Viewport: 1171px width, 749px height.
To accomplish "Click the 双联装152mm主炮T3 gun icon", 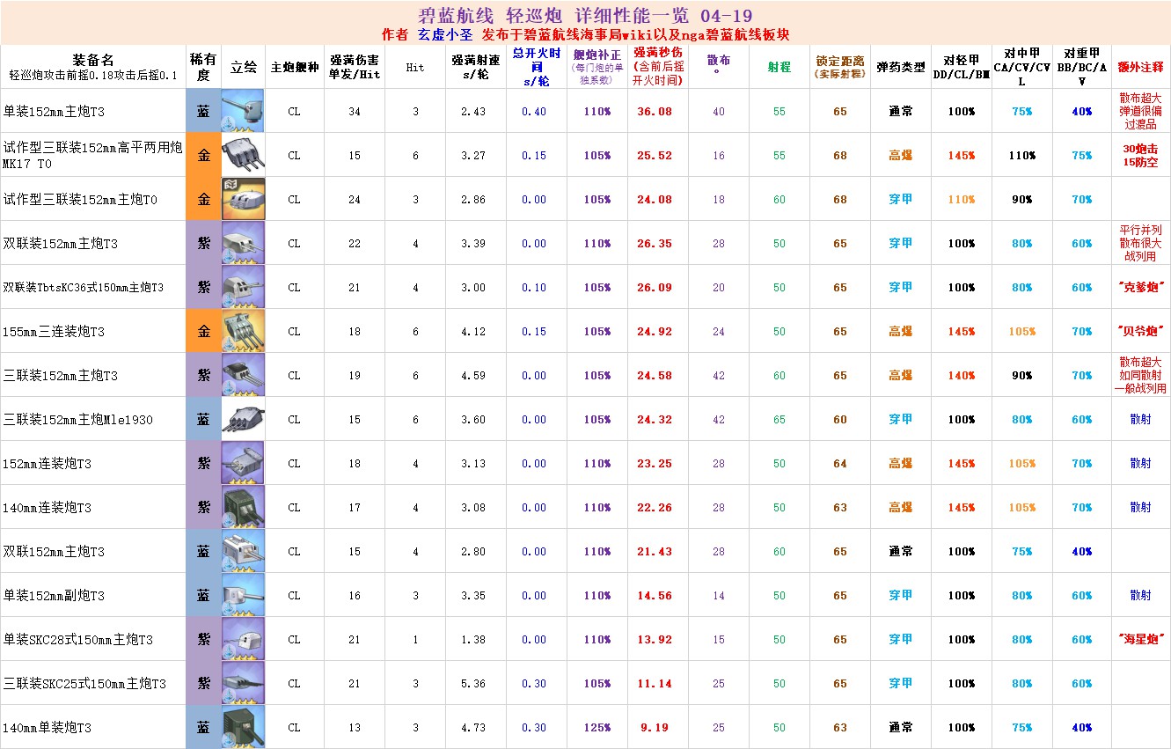I will (243, 243).
